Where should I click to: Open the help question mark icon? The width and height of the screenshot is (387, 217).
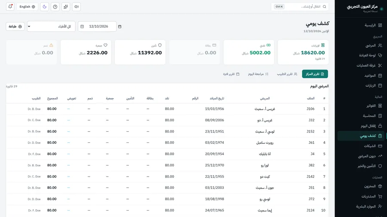click(x=55, y=6)
